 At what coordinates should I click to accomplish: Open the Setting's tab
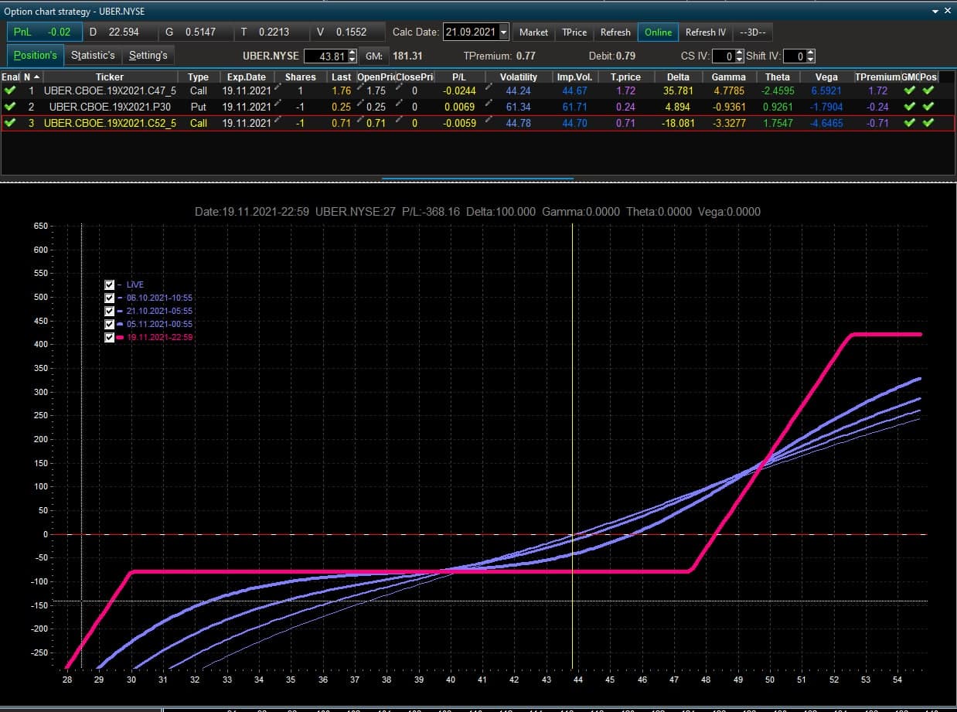point(148,56)
